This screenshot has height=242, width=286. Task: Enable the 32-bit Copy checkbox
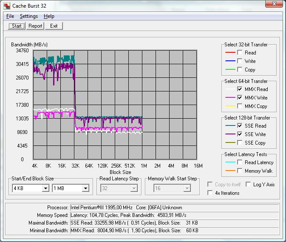tap(240, 70)
